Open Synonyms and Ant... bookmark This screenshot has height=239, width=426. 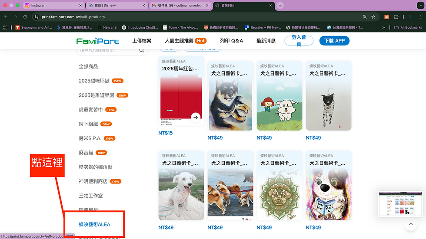point(34,27)
